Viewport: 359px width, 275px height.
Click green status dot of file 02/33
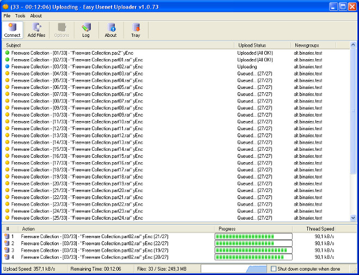coord(7,60)
